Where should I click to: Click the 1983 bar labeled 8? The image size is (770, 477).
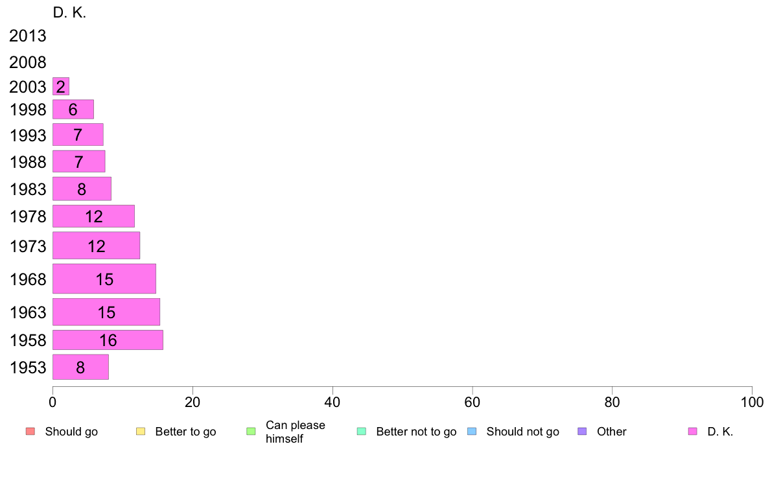[82, 189]
